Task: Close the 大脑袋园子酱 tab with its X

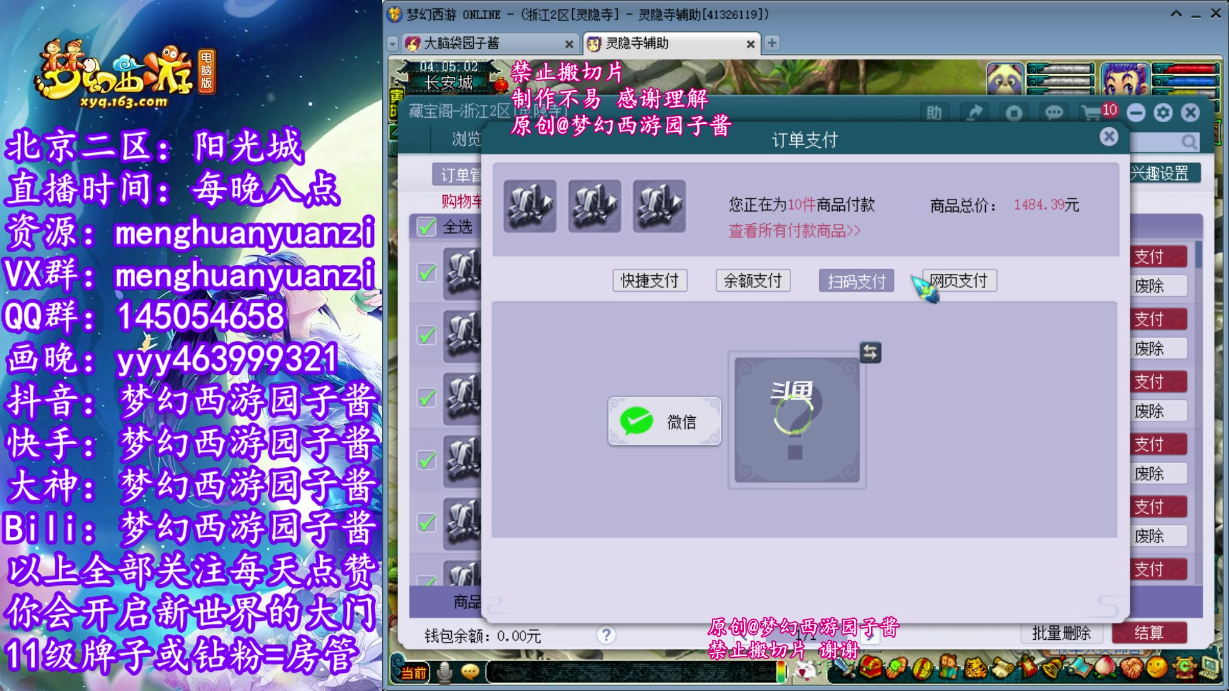Action: [x=568, y=44]
